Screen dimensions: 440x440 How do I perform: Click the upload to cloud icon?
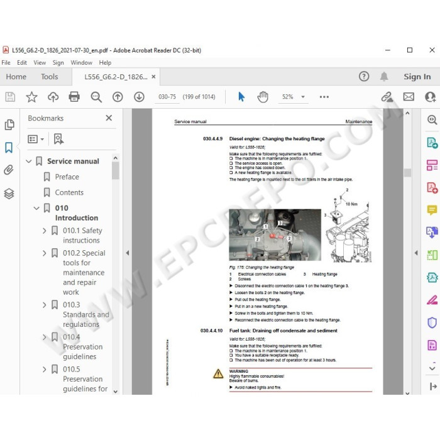(x=53, y=97)
